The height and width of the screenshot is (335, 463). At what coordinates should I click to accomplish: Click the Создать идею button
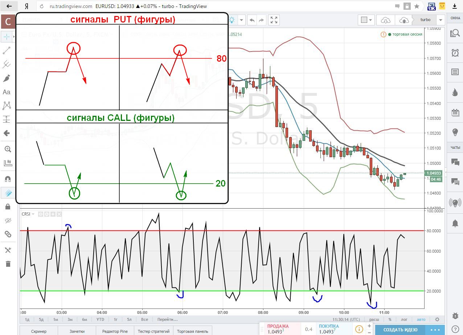coord(400,330)
